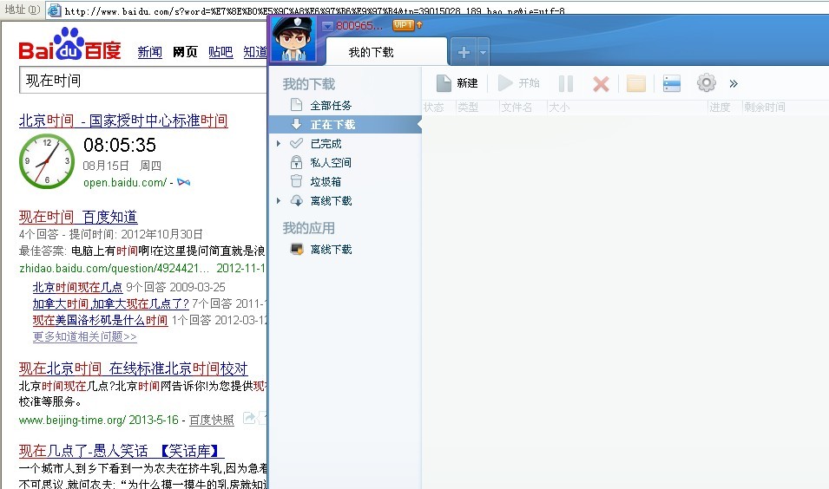829x489 pixels.
Task: Select 网页 in Baidu navigation
Action: point(185,52)
